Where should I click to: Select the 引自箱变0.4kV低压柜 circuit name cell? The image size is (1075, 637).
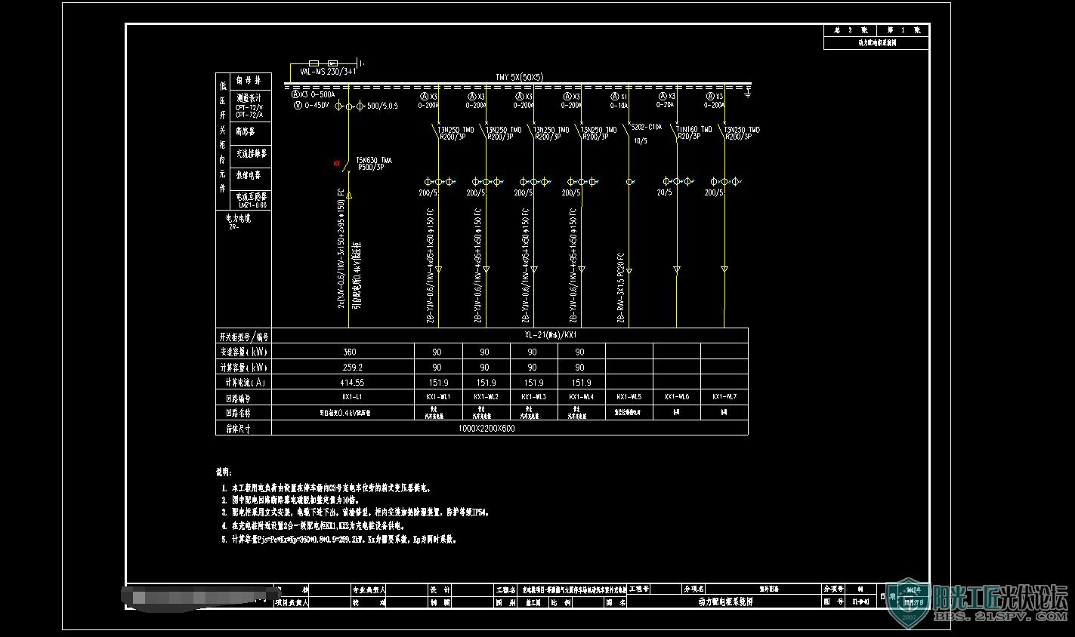tap(344, 413)
